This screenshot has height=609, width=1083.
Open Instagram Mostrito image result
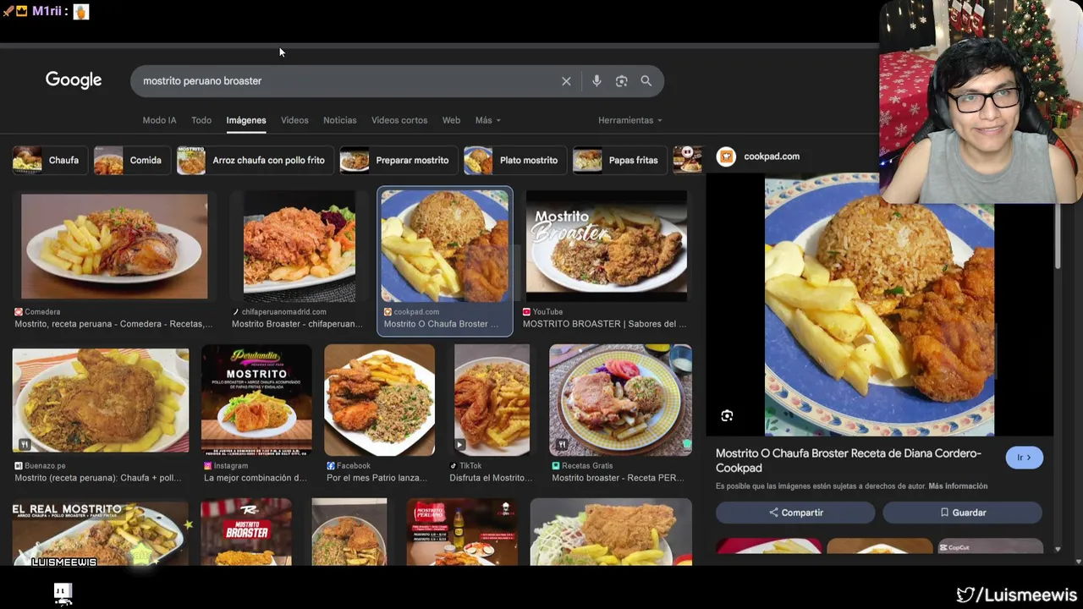click(256, 400)
